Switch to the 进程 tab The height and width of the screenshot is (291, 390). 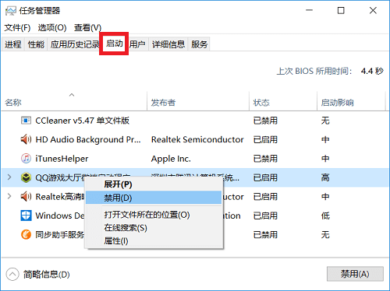tap(13, 44)
